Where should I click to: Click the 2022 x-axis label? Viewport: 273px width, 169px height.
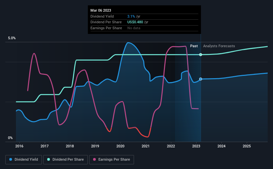171,146
